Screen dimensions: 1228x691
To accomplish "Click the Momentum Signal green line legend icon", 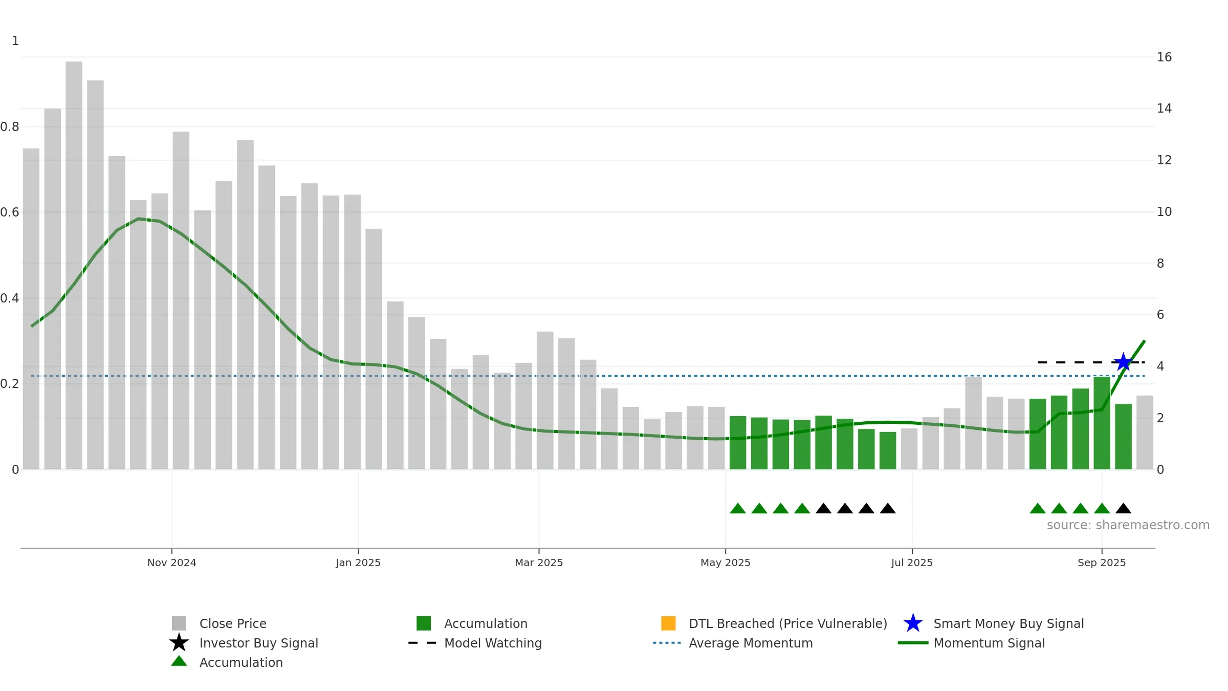I will coord(913,643).
